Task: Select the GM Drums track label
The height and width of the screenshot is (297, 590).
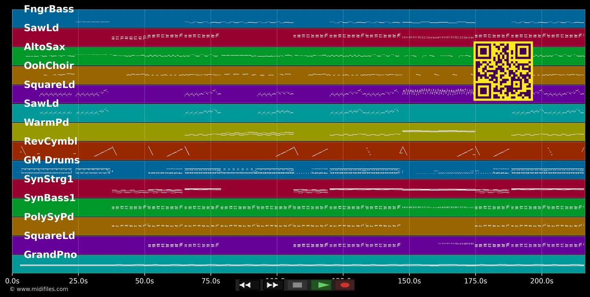Action: point(52,160)
